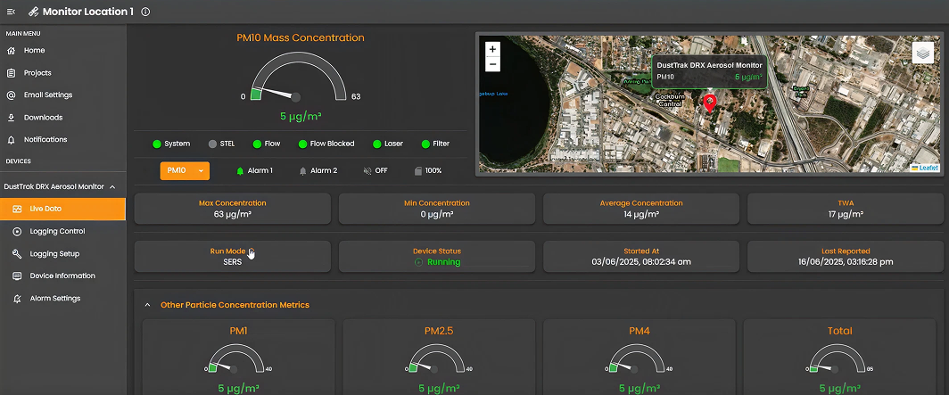The height and width of the screenshot is (395, 949).
Task: Click the battery 100% indicator
Action: coord(417,170)
